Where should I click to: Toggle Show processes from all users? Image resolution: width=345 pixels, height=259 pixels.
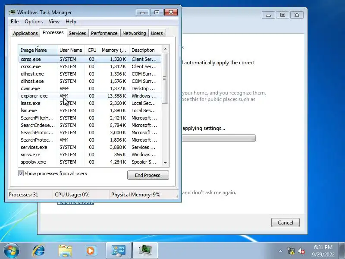21,174
